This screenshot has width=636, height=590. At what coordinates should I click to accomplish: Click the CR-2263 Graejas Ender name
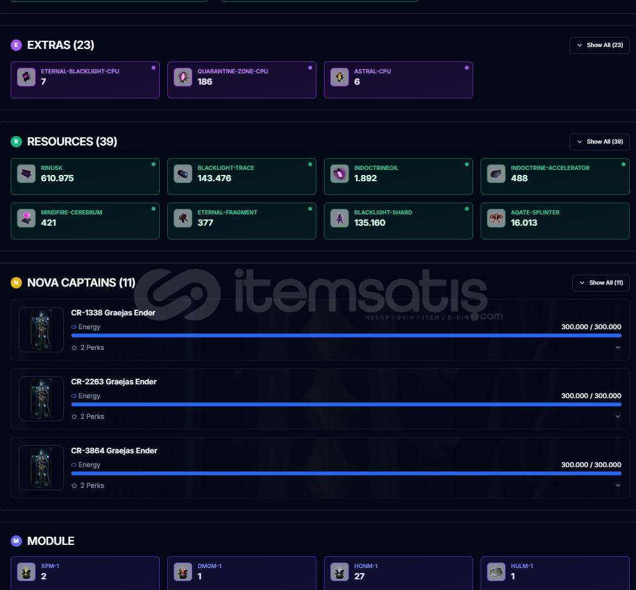113,382
